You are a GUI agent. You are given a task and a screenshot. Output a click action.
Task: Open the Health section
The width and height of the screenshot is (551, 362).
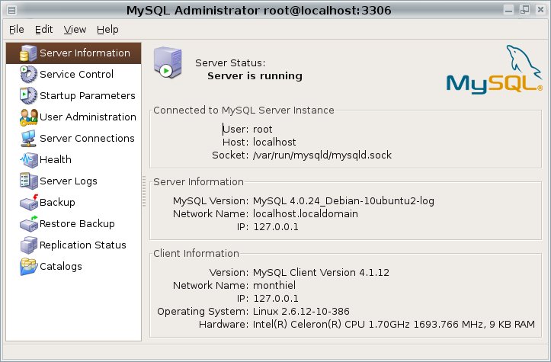pyautogui.click(x=55, y=159)
